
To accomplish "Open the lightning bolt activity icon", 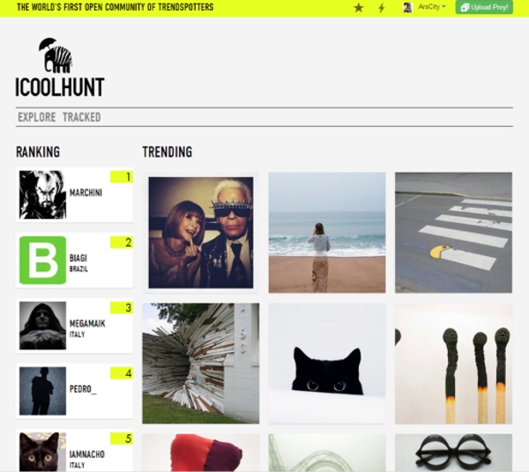I will point(382,7).
